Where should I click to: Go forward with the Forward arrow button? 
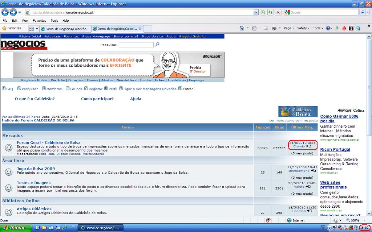[13, 12]
